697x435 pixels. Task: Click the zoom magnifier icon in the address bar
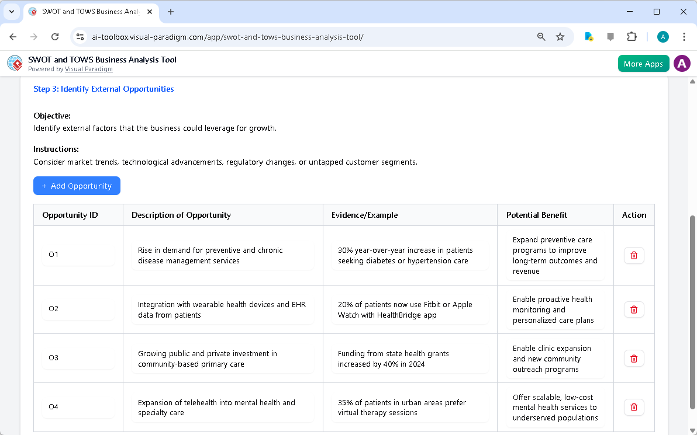pyautogui.click(x=541, y=36)
